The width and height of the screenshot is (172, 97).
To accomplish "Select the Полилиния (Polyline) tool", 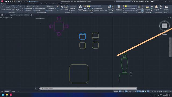I will tap(8, 8).
